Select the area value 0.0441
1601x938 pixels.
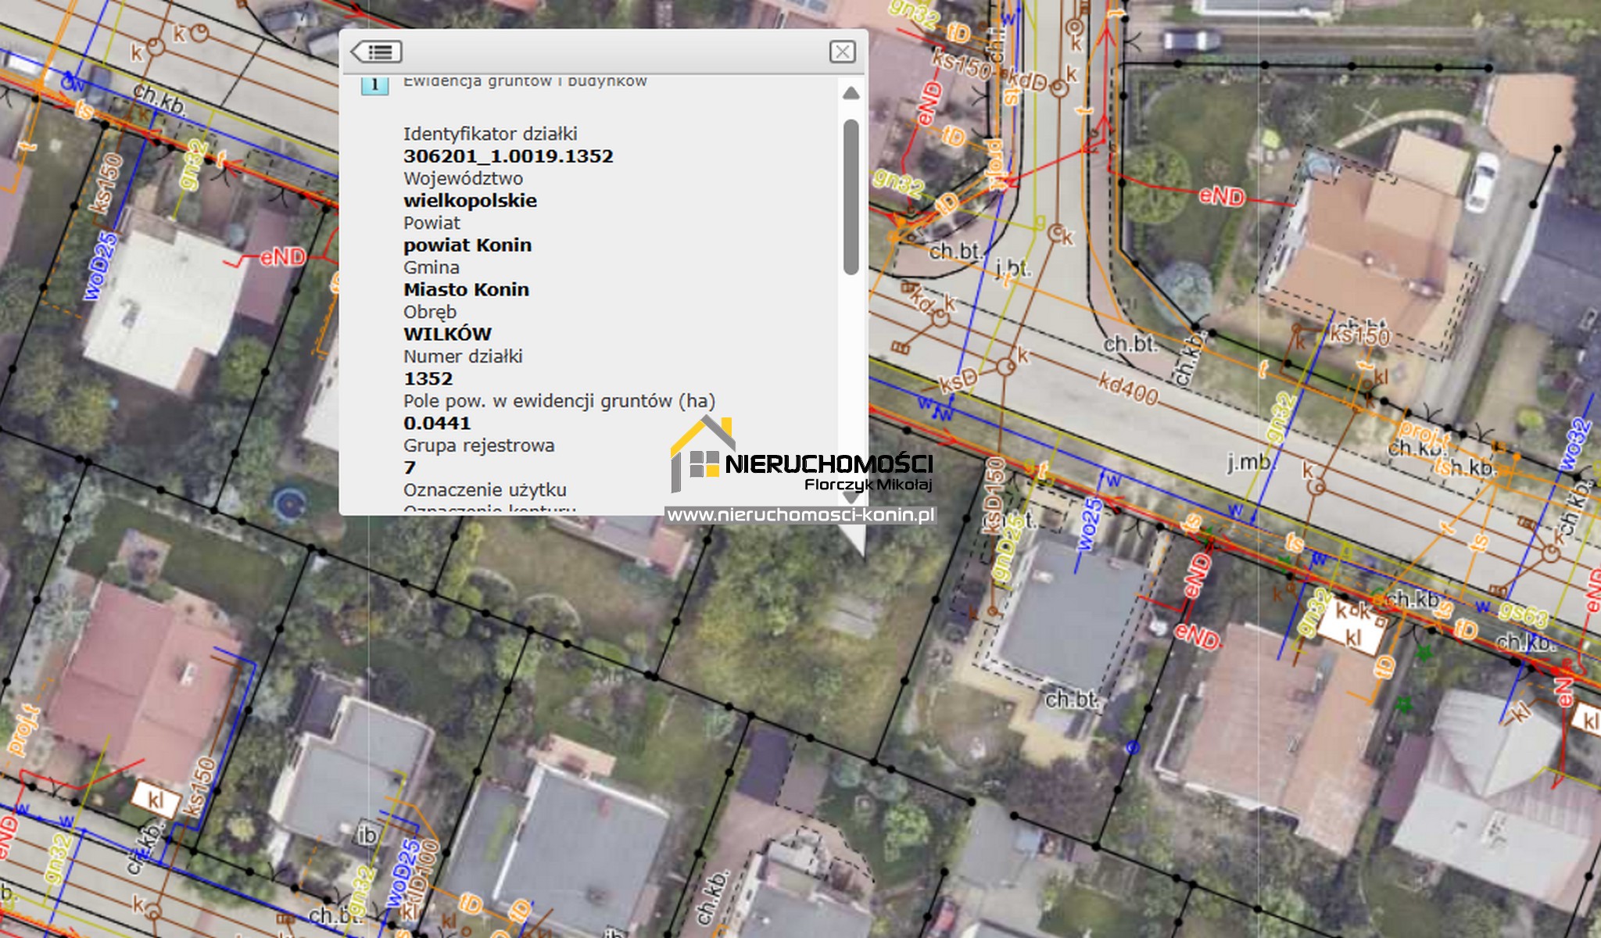pyautogui.click(x=437, y=424)
